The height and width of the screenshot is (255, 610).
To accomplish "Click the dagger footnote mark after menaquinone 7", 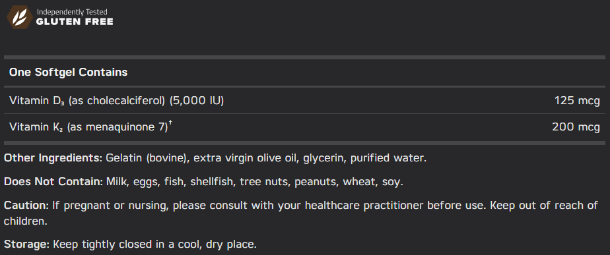I will click(x=170, y=123).
